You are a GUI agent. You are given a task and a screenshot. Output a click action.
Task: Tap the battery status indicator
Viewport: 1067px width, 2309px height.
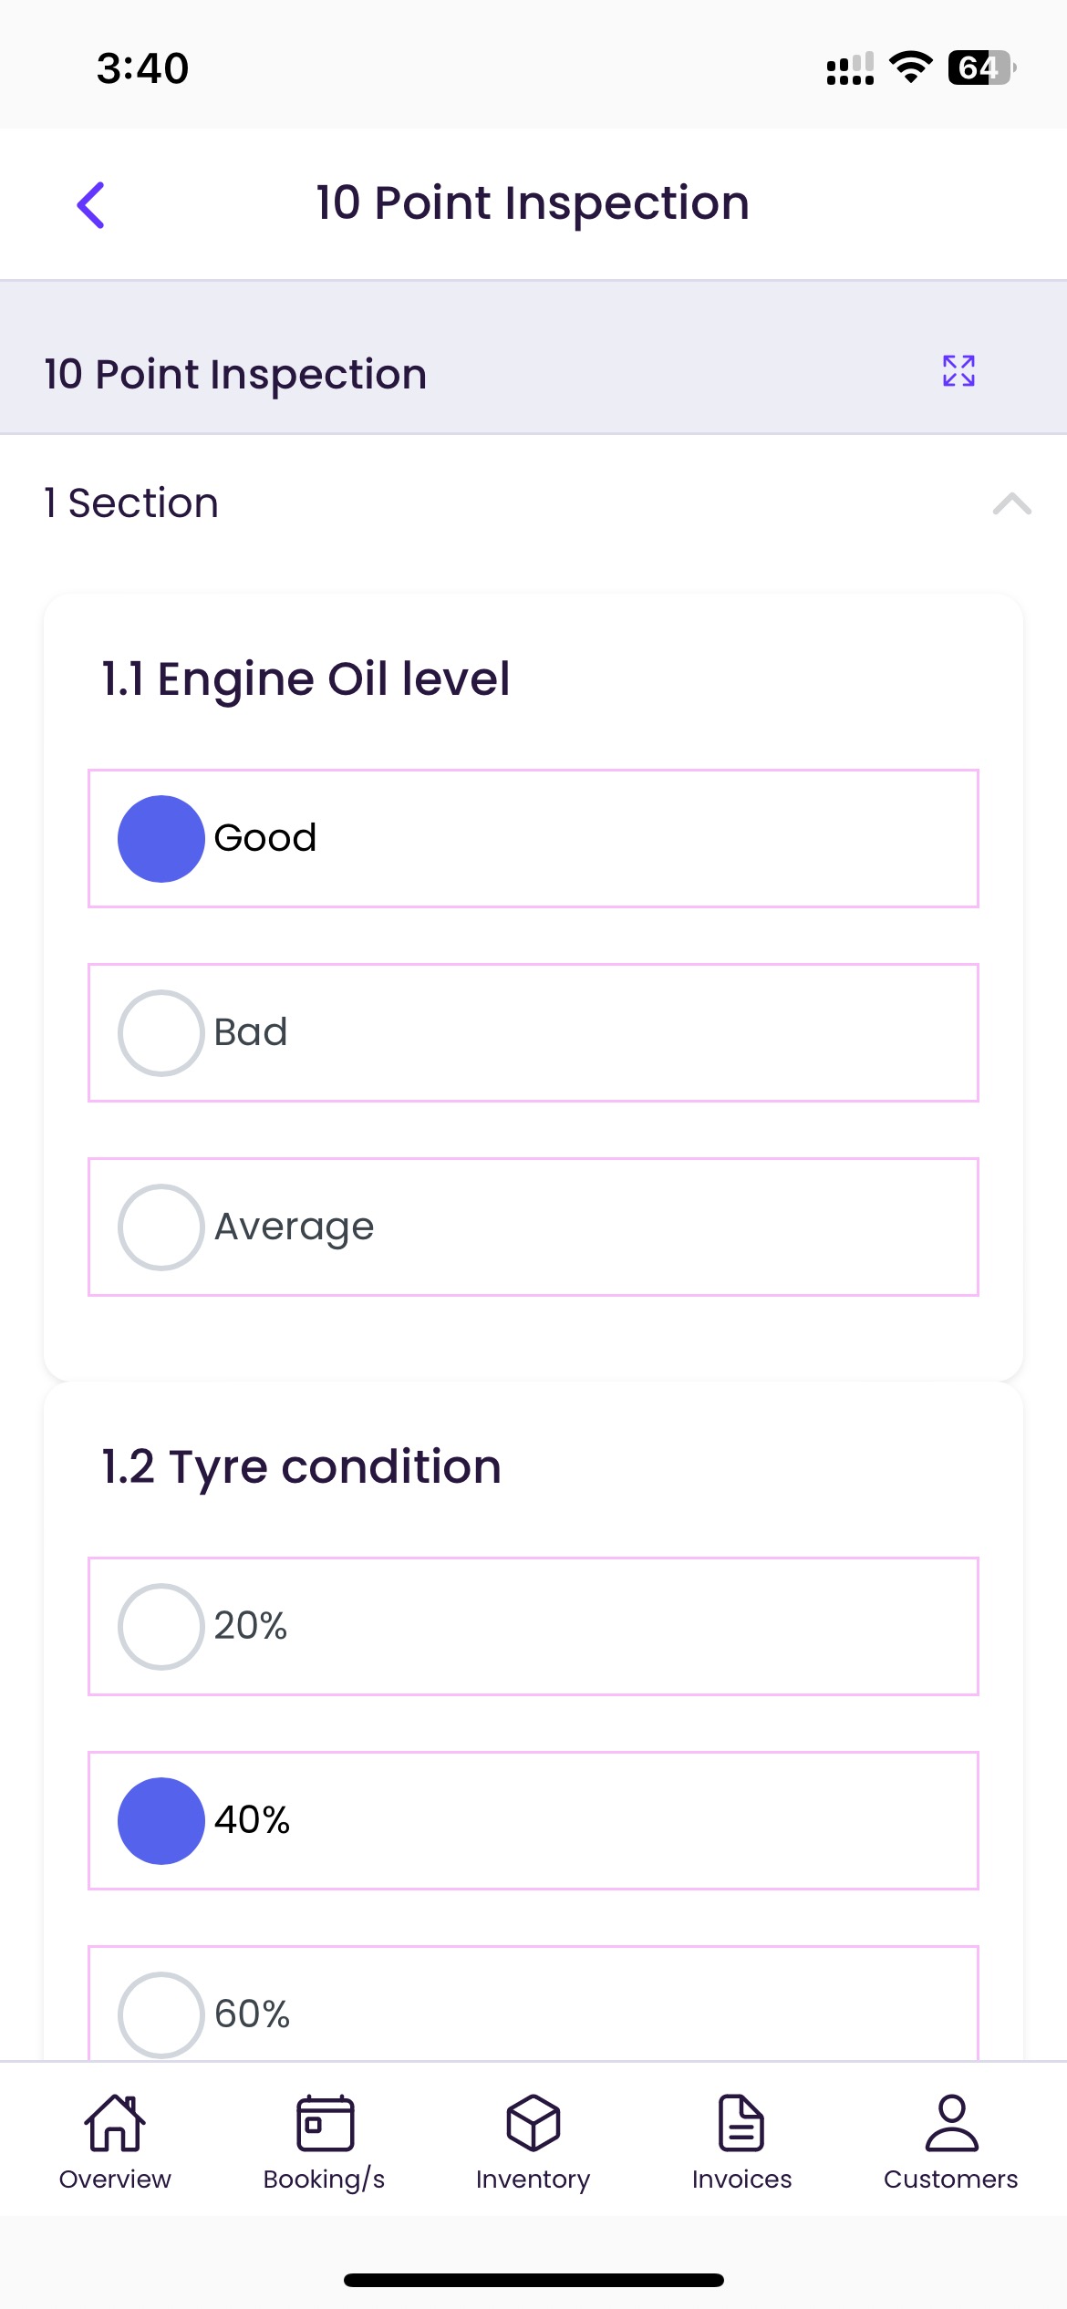981,67
